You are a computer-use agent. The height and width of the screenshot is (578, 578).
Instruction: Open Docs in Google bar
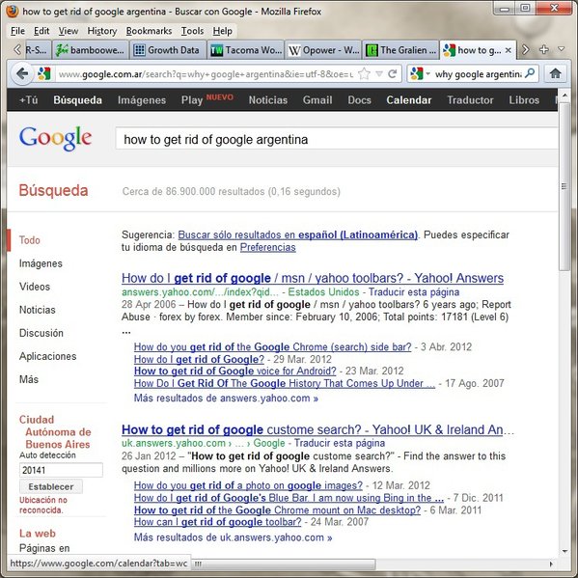[x=359, y=100]
